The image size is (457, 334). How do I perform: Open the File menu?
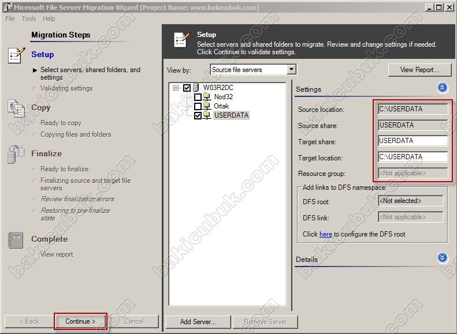[x=10, y=18]
